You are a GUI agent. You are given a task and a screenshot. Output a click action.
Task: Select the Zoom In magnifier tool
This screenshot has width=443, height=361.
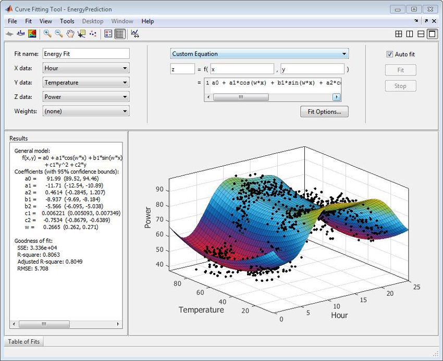click(46, 34)
